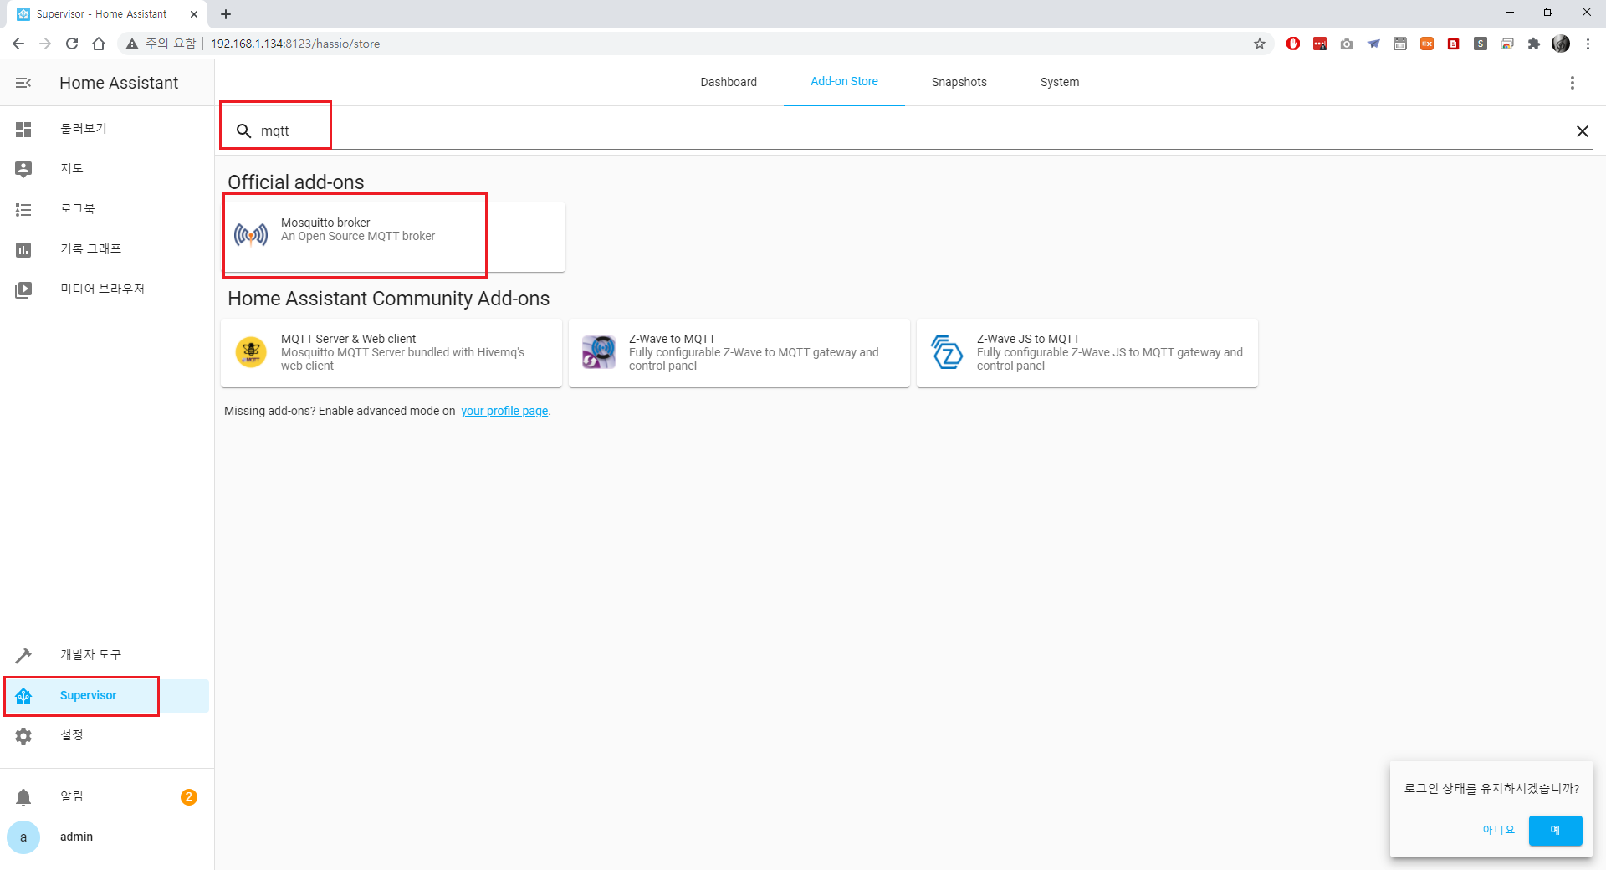Open the Z-Wave JS to MQTT card
The width and height of the screenshot is (1606, 870).
1087,352
